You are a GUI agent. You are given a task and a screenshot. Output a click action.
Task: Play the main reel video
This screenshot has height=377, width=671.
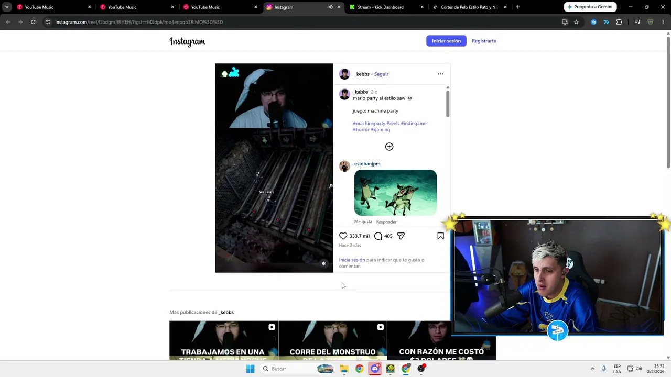coord(274,168)
